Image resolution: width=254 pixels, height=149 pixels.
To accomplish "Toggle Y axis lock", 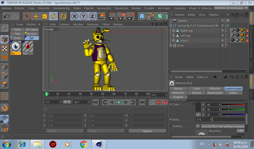I will tap(84, 16).
